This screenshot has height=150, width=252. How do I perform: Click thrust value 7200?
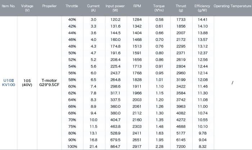[x=181, y=146]
